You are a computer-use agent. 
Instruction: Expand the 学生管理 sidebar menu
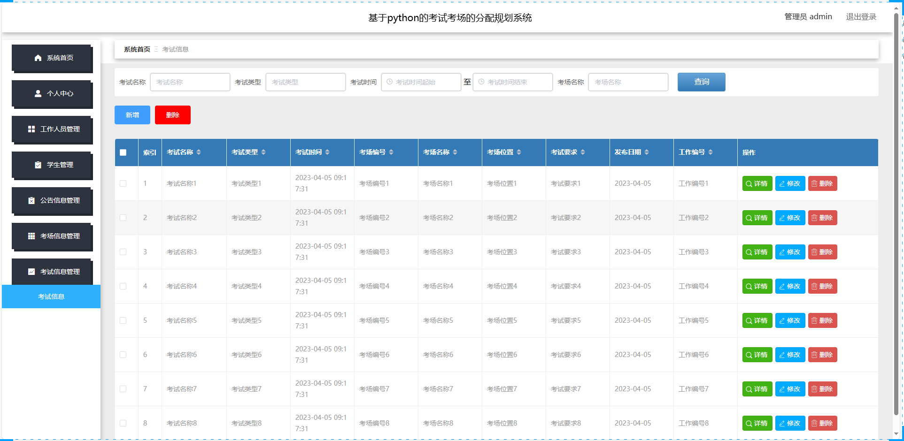(x=52, y=165)
